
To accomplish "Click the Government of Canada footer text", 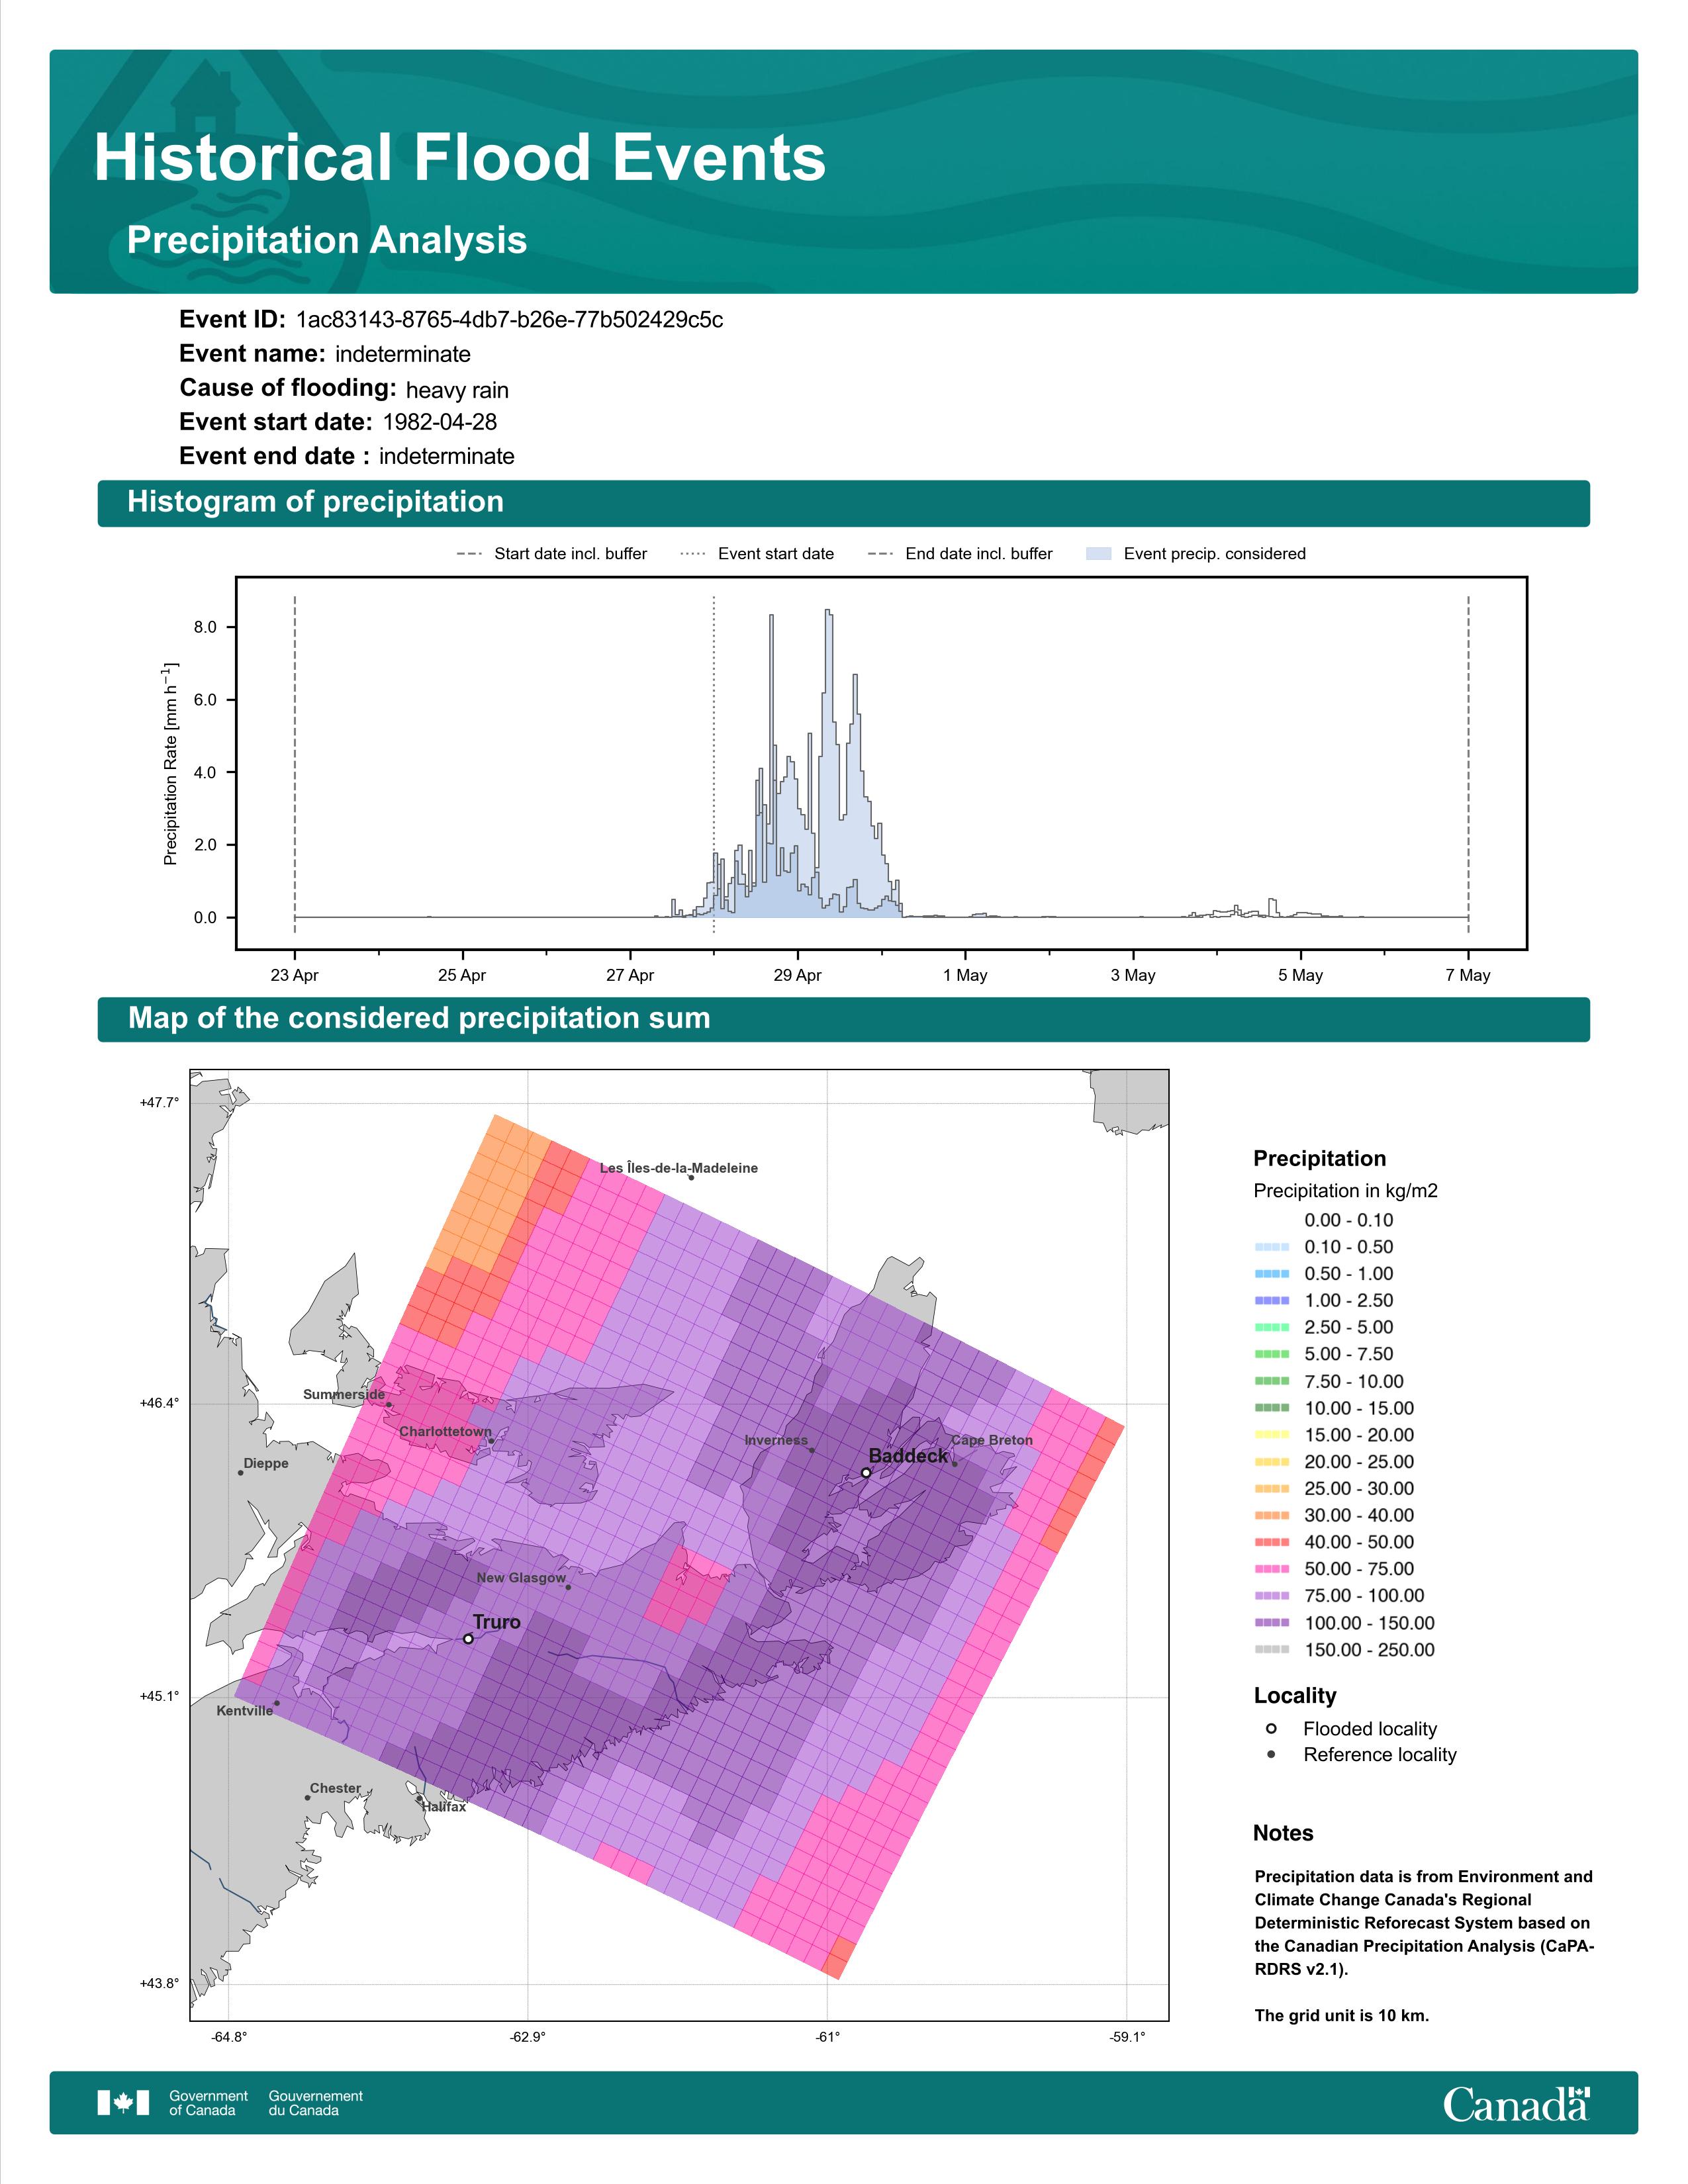I will pos(208,2103).
